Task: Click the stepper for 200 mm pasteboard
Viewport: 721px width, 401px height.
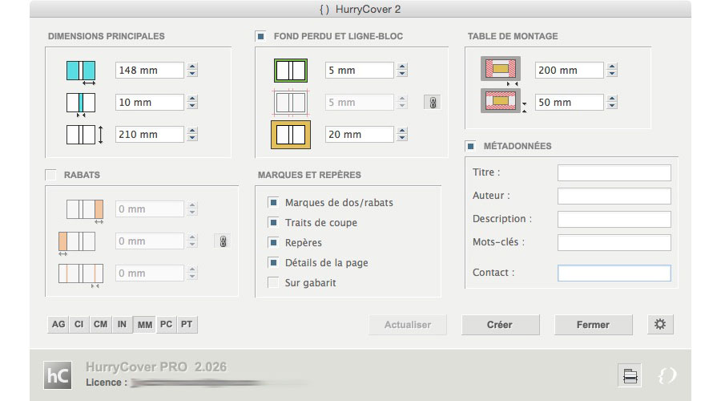Action: point(612,70)
